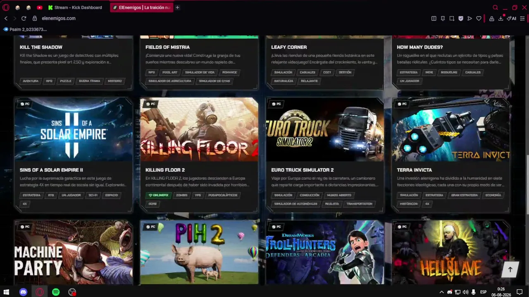Open the KILL THE SHADOW title link
Image resolution: width=529 pixels, height=297 pixels.
coord(41,47)
